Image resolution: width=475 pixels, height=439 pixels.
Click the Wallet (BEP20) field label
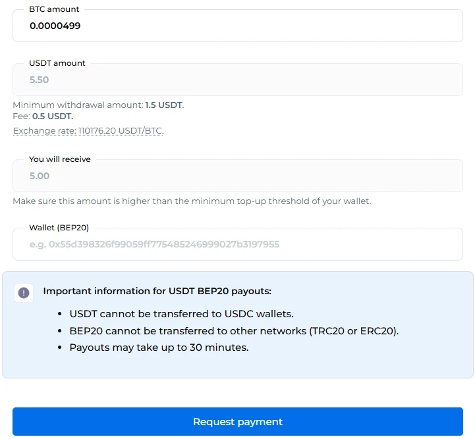coord(59,228)
